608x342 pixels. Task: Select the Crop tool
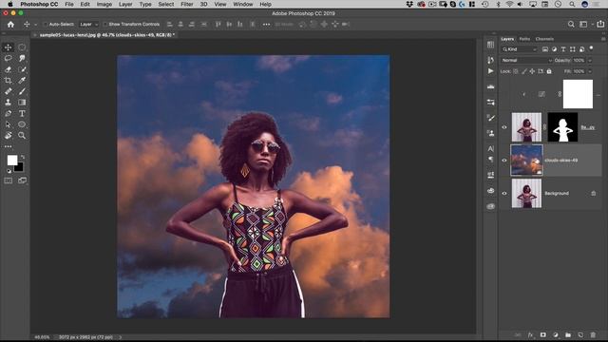[x=9, y=80]
